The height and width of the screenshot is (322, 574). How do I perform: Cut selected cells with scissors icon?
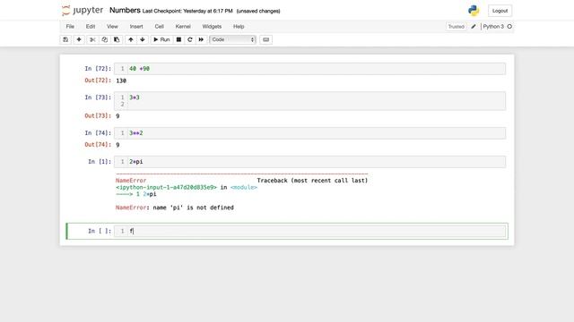pos(92,39)
